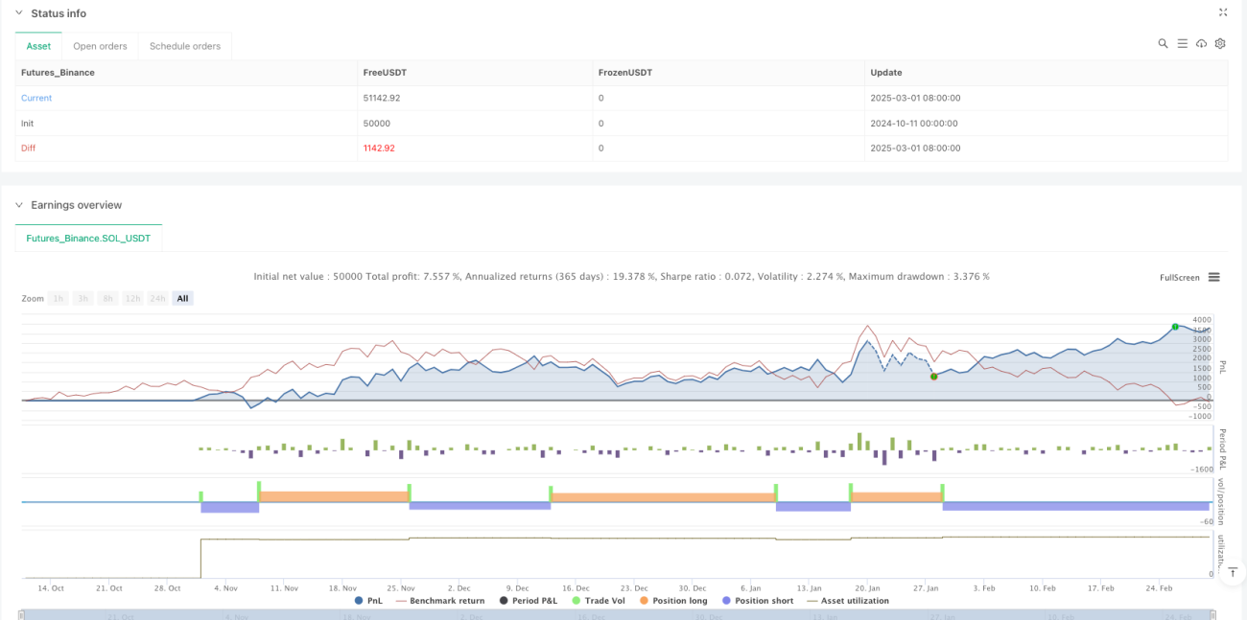Select the All zoom range button
Screen dimensions: 1247x620
(183, 298)
